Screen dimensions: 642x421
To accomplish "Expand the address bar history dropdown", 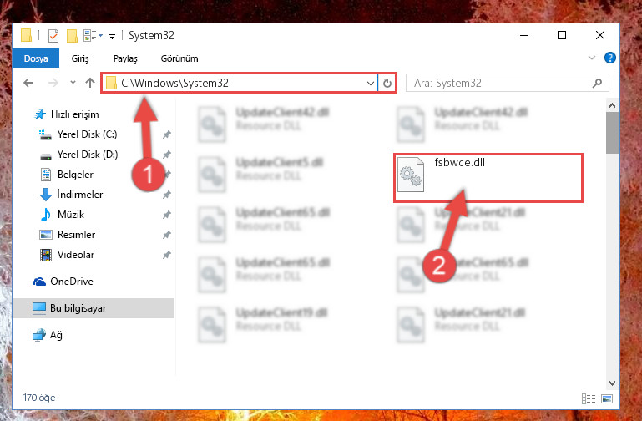I will pyautogui.click(x=371, y=84).
